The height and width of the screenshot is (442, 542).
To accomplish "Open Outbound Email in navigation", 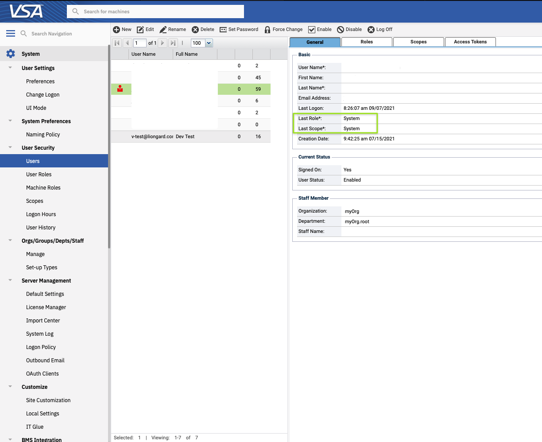I will click(x=45, y=360).
